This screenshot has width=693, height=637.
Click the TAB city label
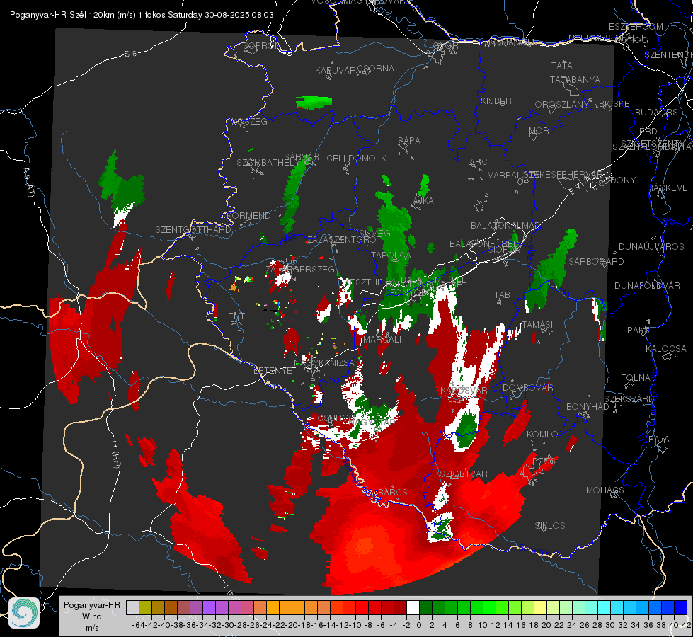tap(502, 295)
